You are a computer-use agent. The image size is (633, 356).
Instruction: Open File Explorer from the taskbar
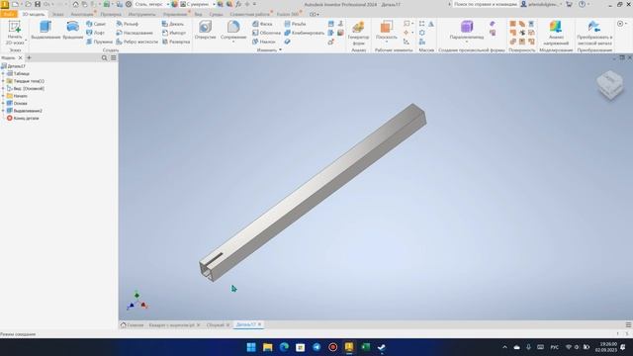268,347
